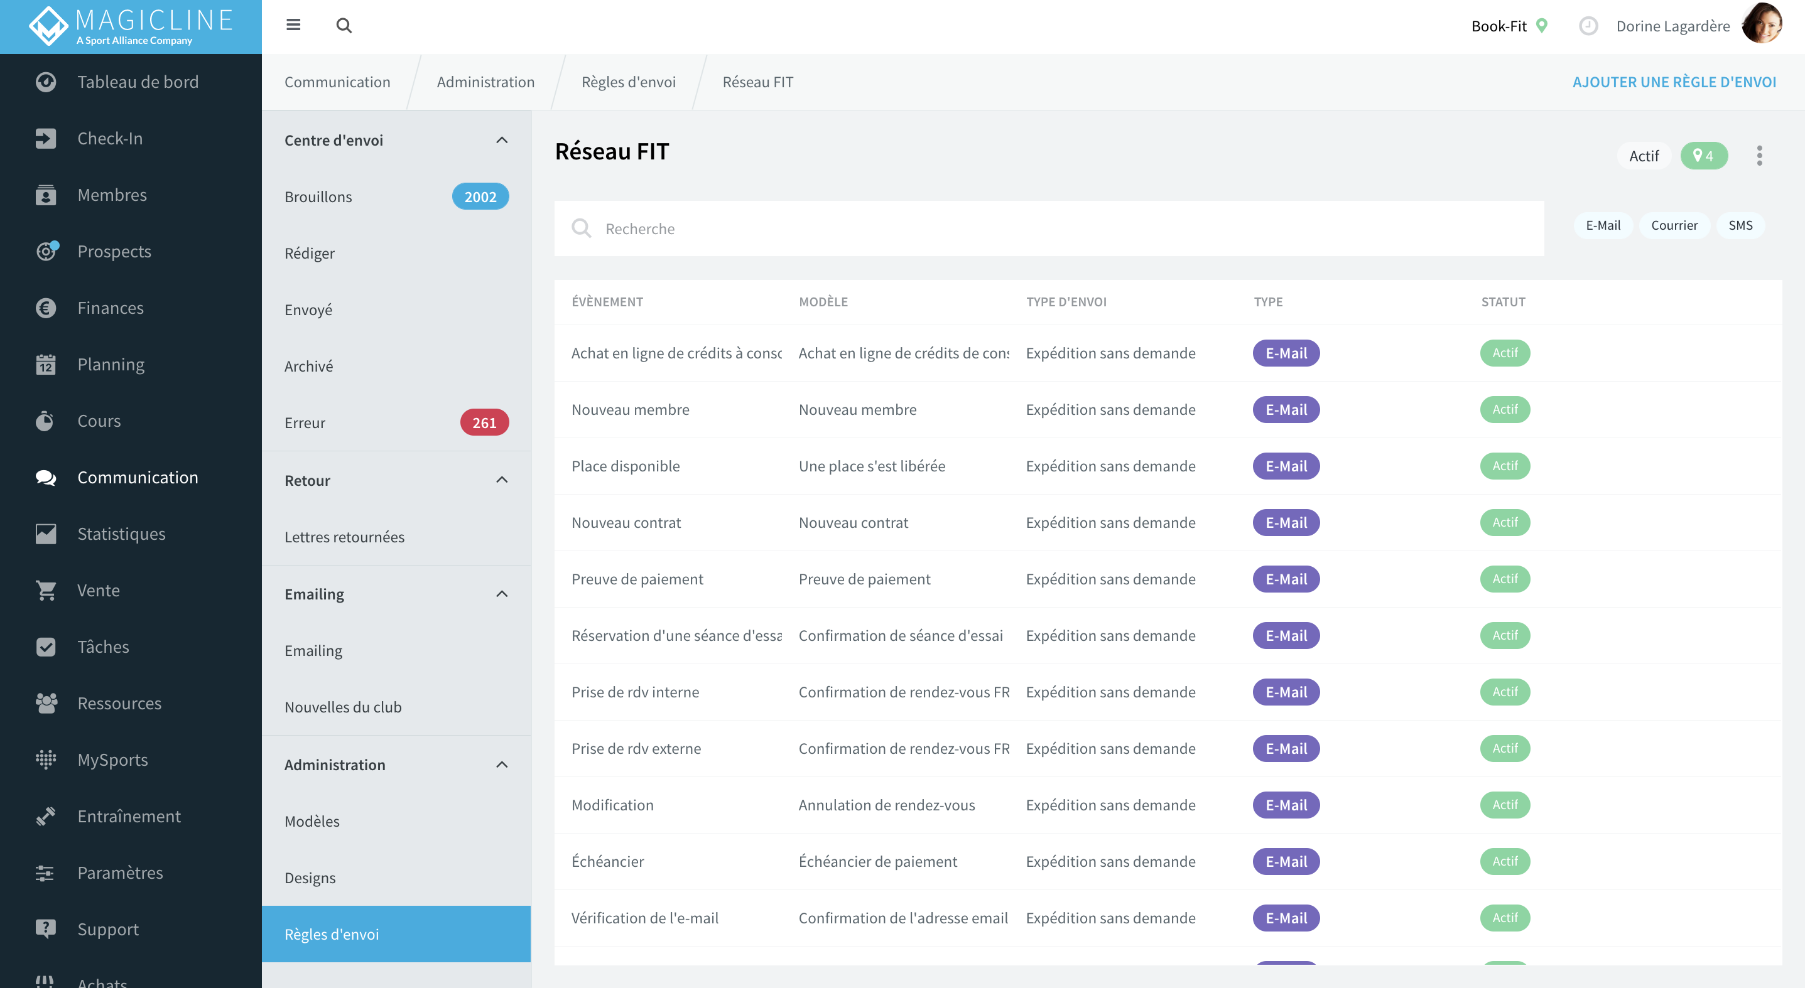The image size is (1805, 988).
Task: Open Lettres retournées
Action: click(x=396, y=537)
